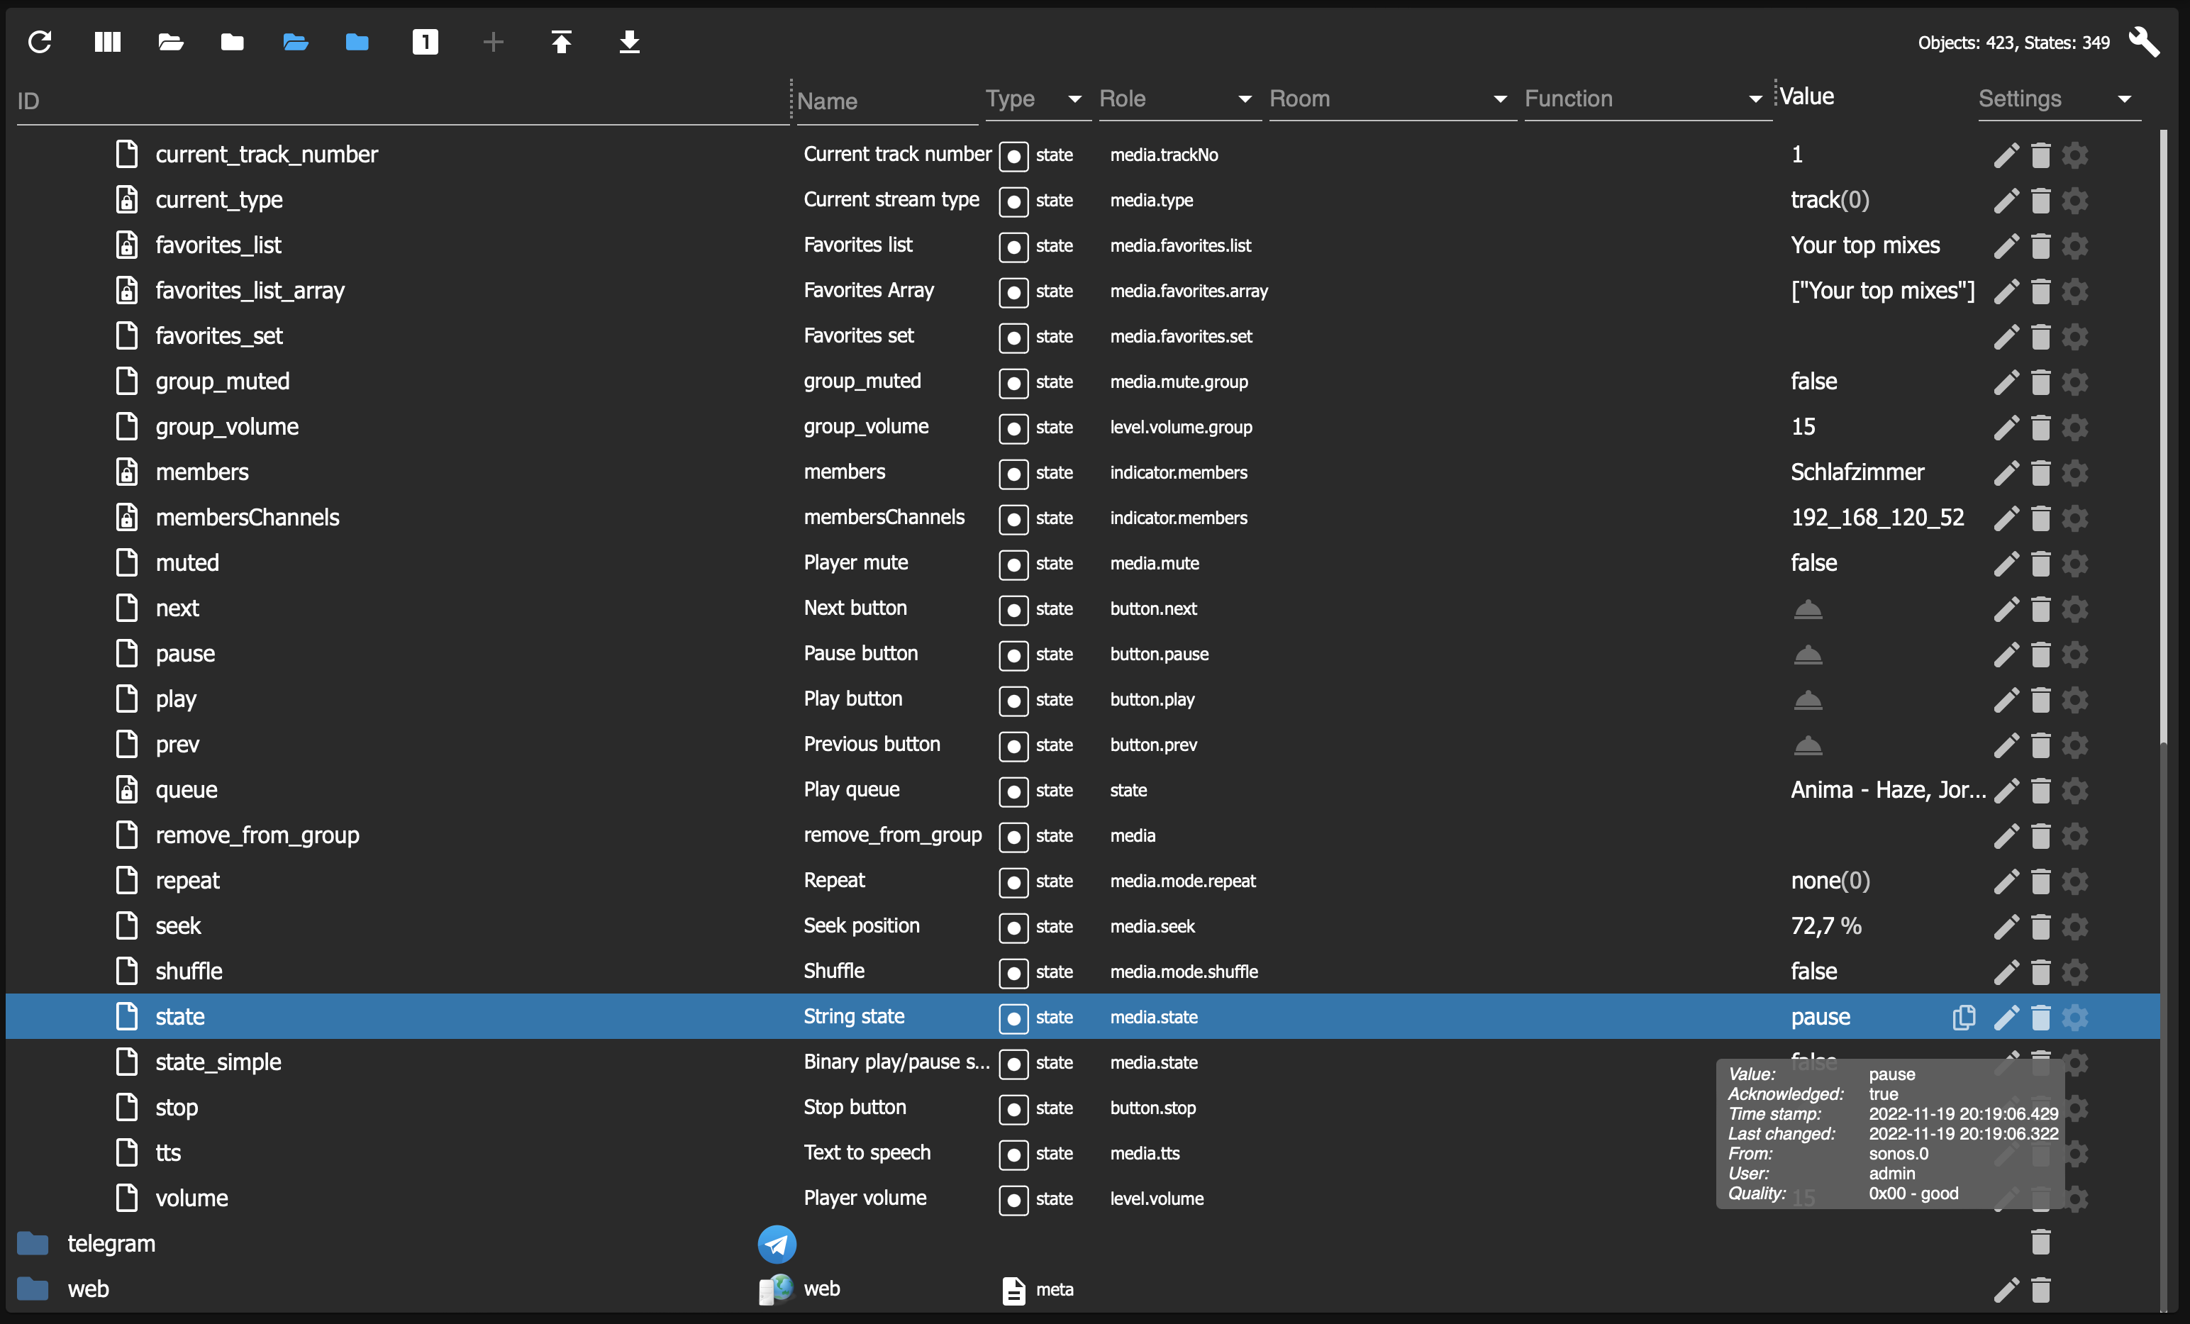The image size is (2190, 1324).
Task: Click the 'media.favorites.array' role text
Action: [1189, 291]
